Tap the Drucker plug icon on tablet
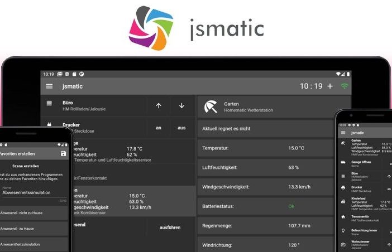The image size is (392, 252). (x=49, y=124)
